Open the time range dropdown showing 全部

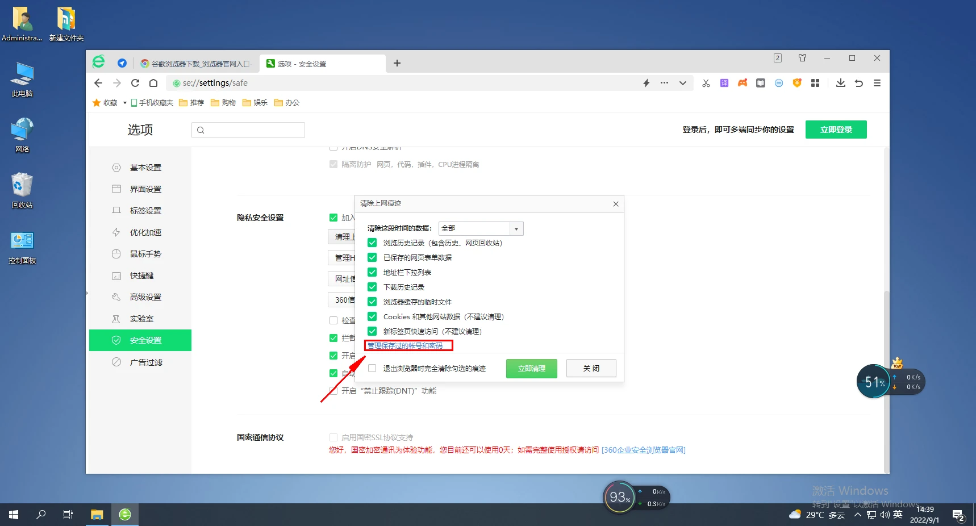tap(481, 228)
